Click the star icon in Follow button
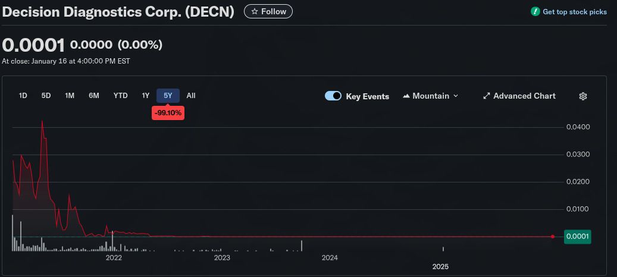Viewport: 617px width, 277px height. [255, 11]
